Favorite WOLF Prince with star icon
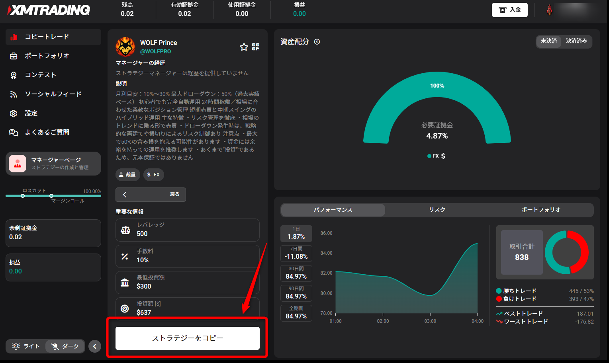The height and width of the screenshot is (363, 609). coord(244,47)
